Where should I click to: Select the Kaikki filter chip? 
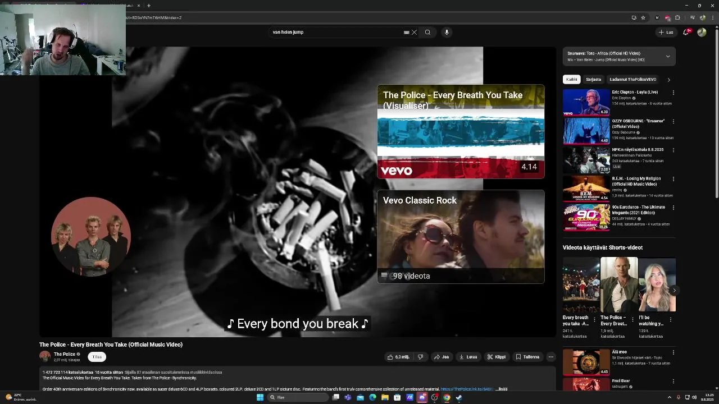click(x=571, y=79)
